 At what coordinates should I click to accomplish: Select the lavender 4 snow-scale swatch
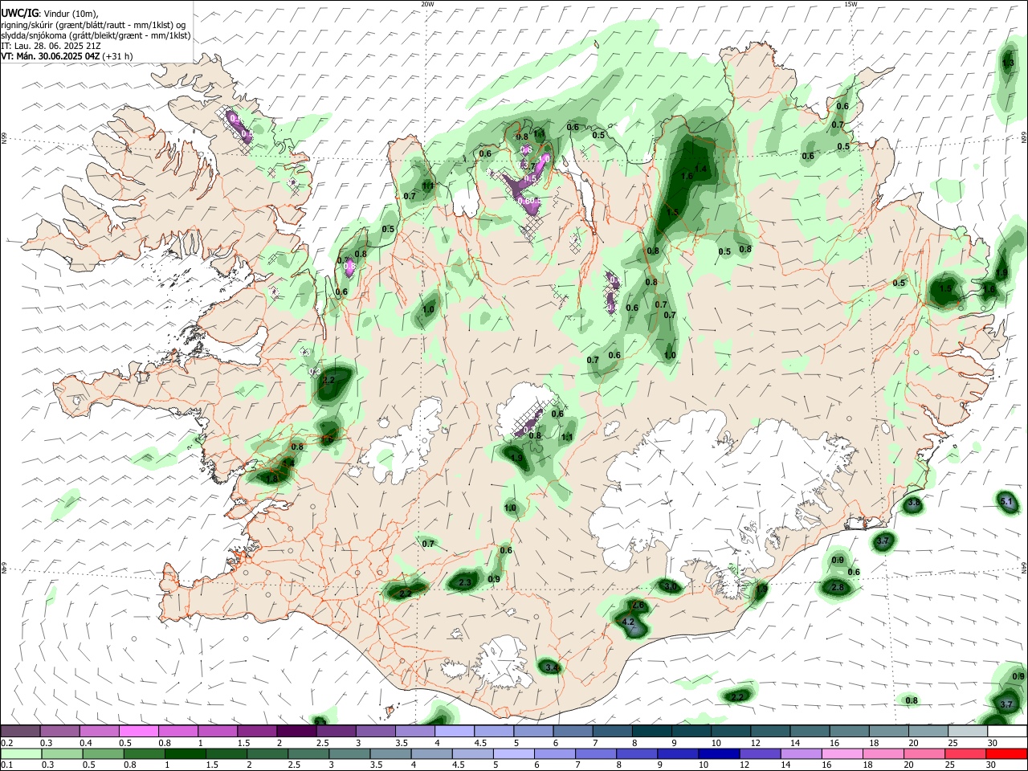(x=455, y=732)
